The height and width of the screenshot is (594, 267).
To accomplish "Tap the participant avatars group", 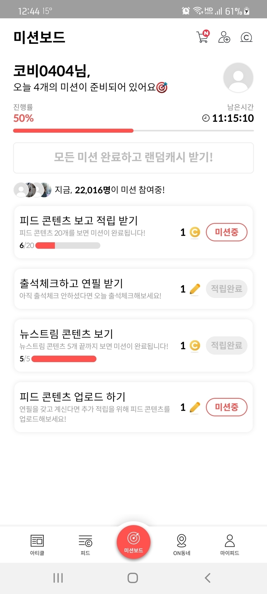I will click(32, 190).
